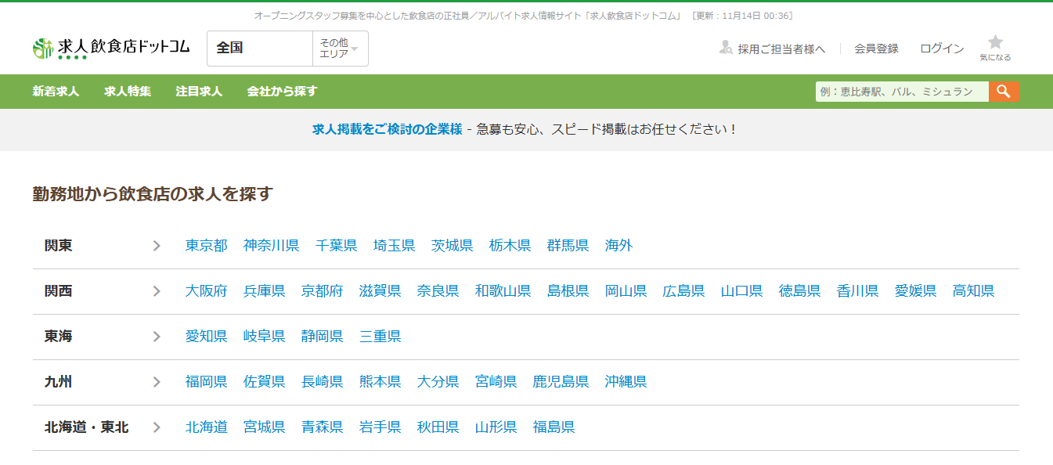Select 注目求人 in the green navbar
The height and width of the screenshot is (465, 1053).
[199, 92]
